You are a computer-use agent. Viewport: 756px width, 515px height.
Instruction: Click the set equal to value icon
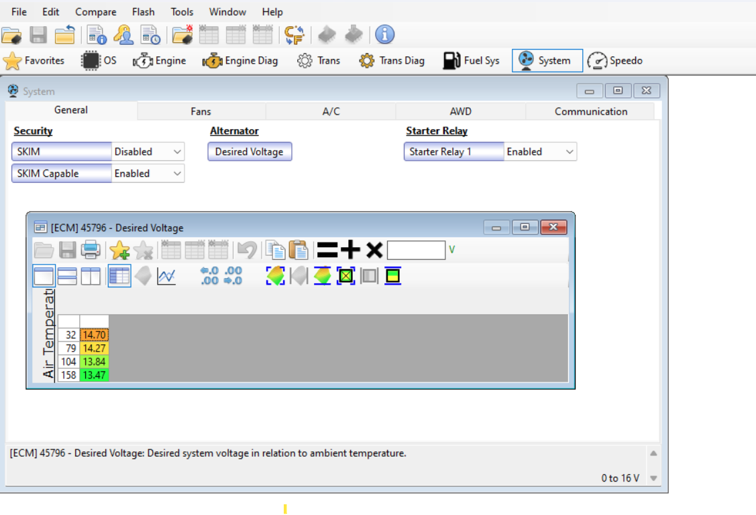click(x=327, y=250)
